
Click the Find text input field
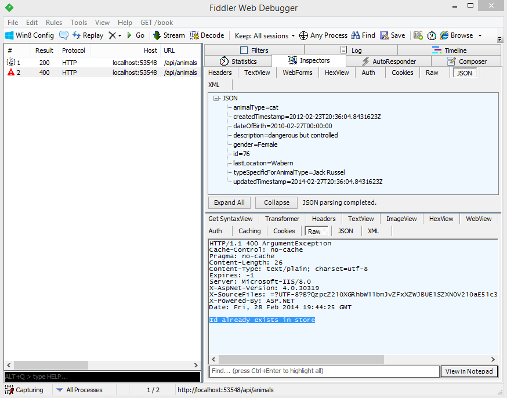click(324, 371)
